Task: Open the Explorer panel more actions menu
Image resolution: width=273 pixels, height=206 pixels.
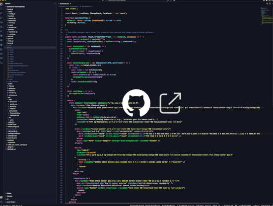Action: tap(55, 3)
